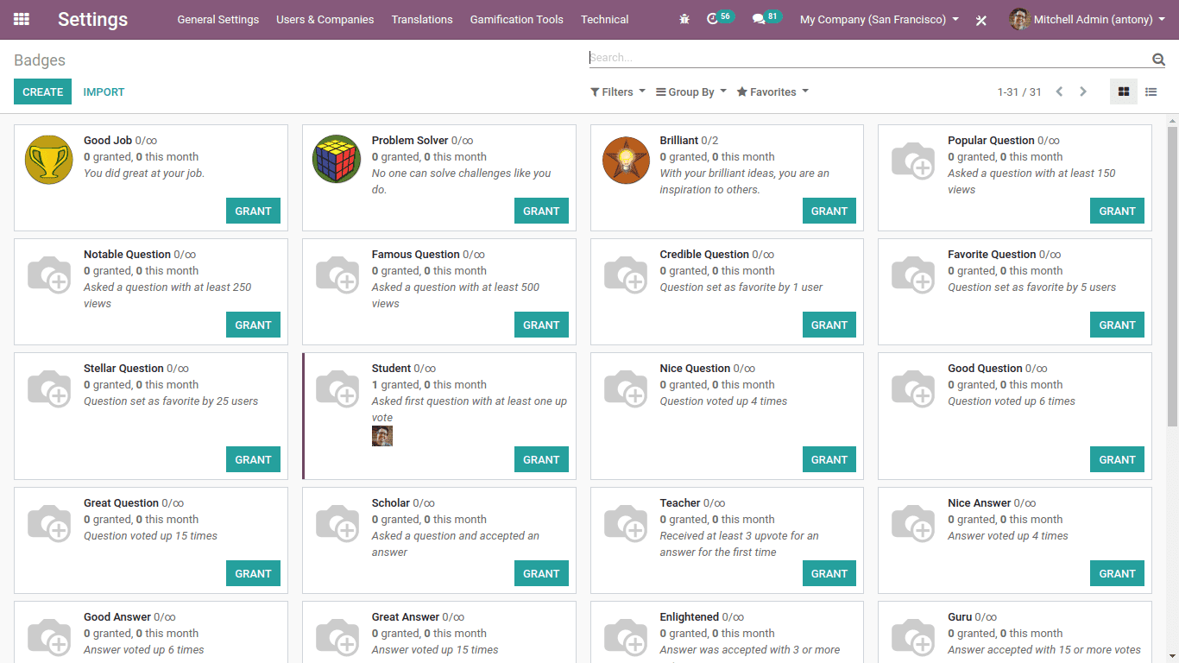Grant the Good Question badge
This screenshot has width=1179, height=663.
click(1117, 459)
